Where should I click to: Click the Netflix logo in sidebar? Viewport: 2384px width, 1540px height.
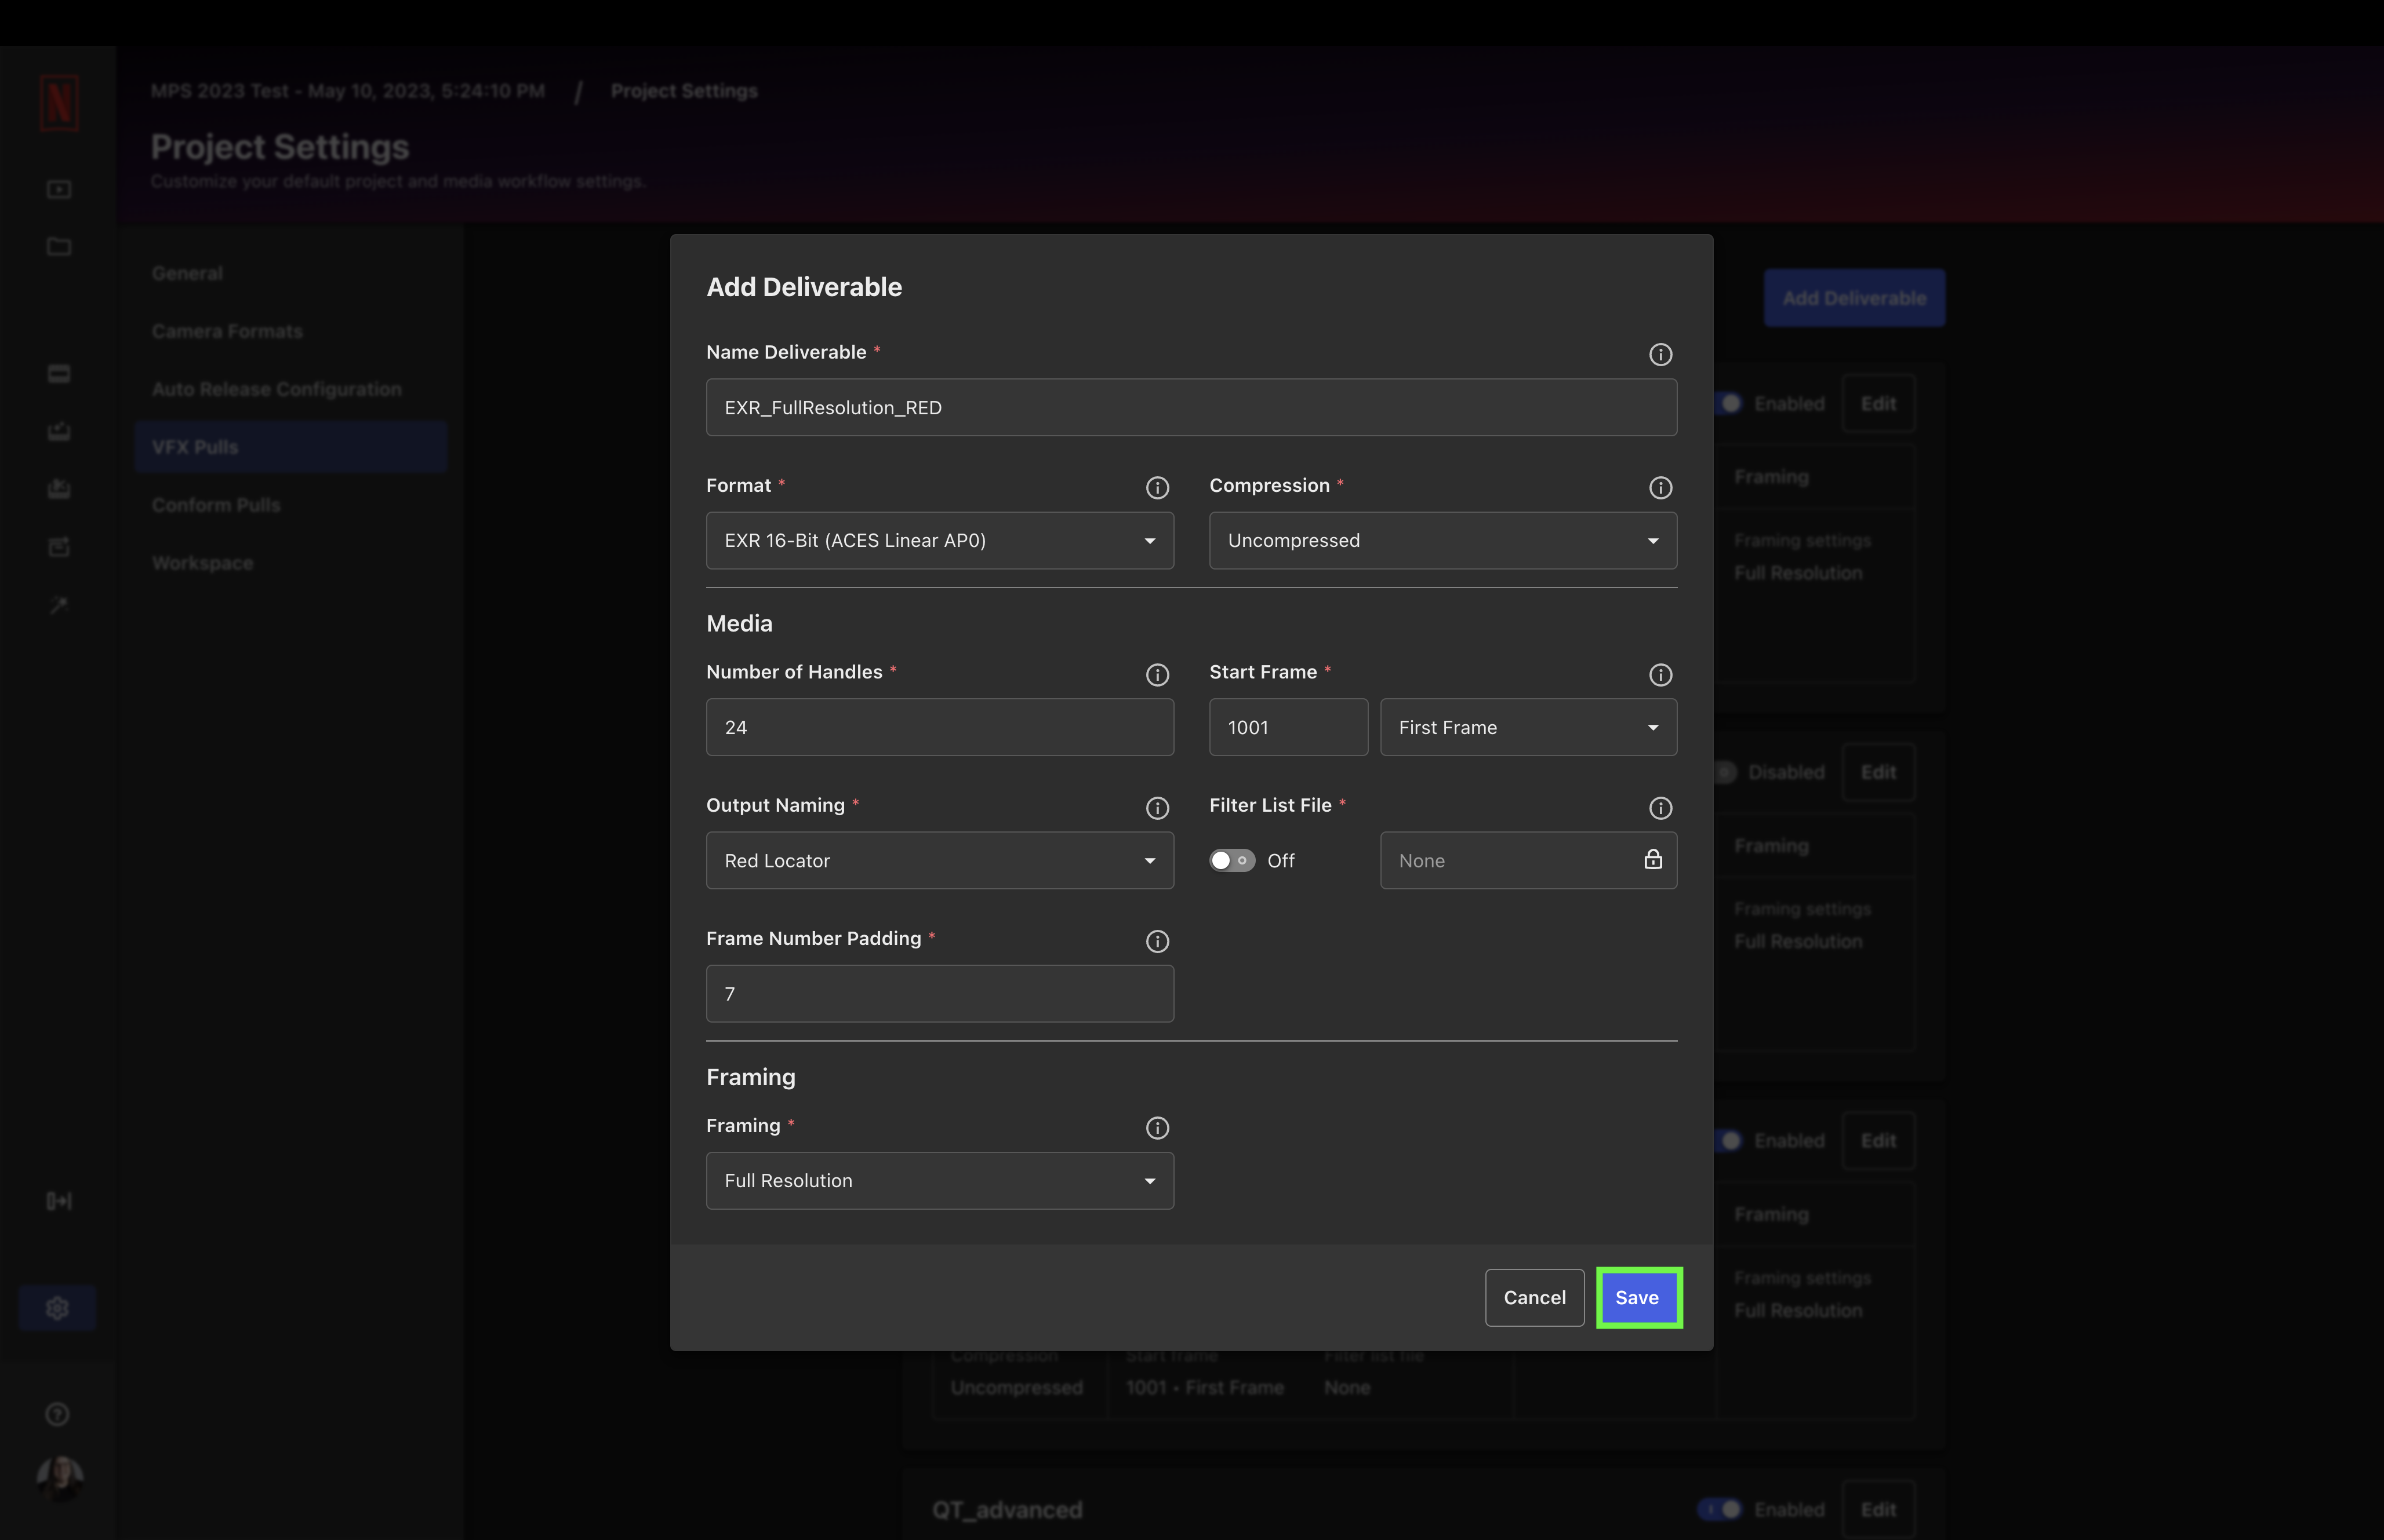coord(59,102)
